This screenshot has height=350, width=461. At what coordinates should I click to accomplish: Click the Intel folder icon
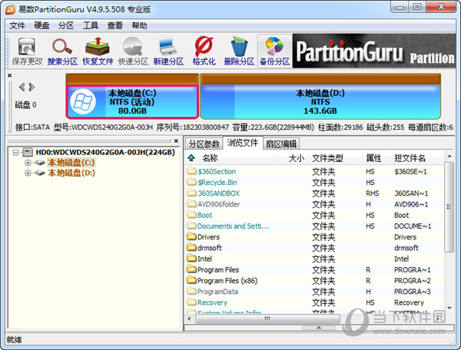pyautogui.click(x=191, y=258)
